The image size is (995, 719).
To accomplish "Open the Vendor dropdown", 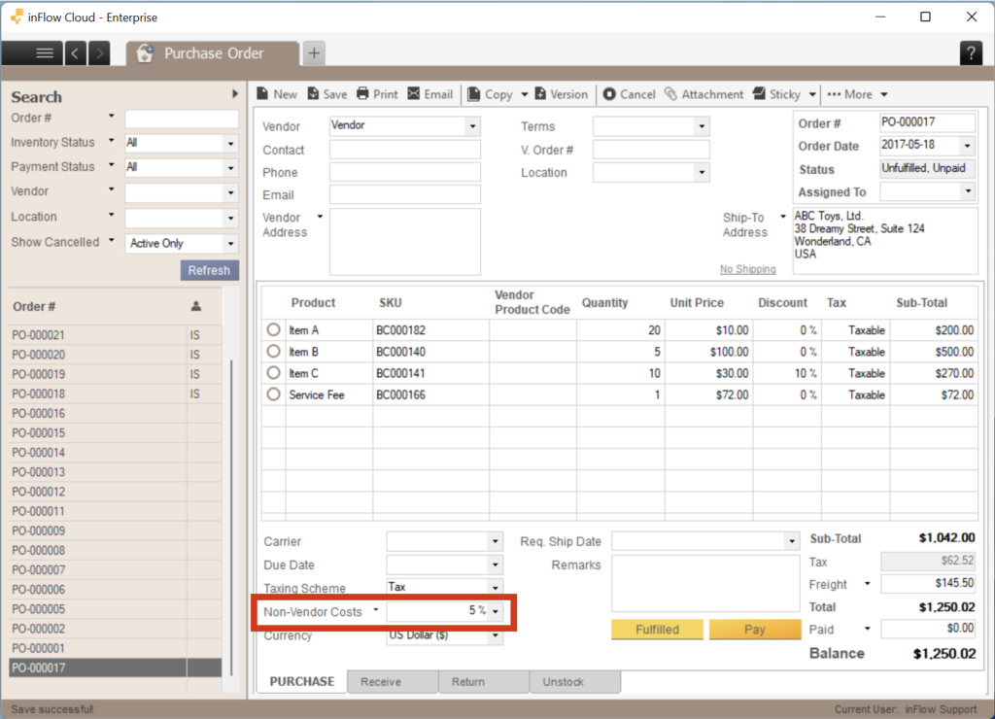I will click(472, 126).
